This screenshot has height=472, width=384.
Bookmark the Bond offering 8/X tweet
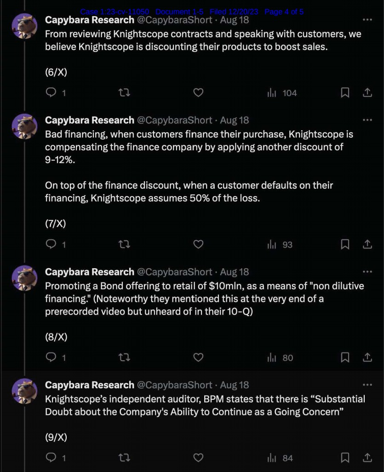click(345, 357)
